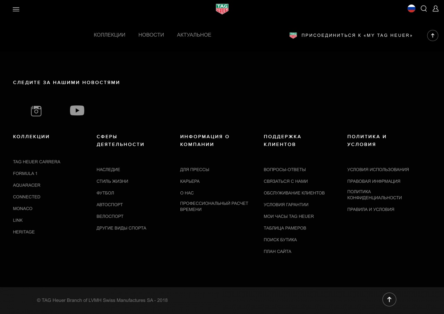The height and width of the screenshot is (314, 444).
Task: Click the TAG Heuer logo at top
Action: point(222,9)
